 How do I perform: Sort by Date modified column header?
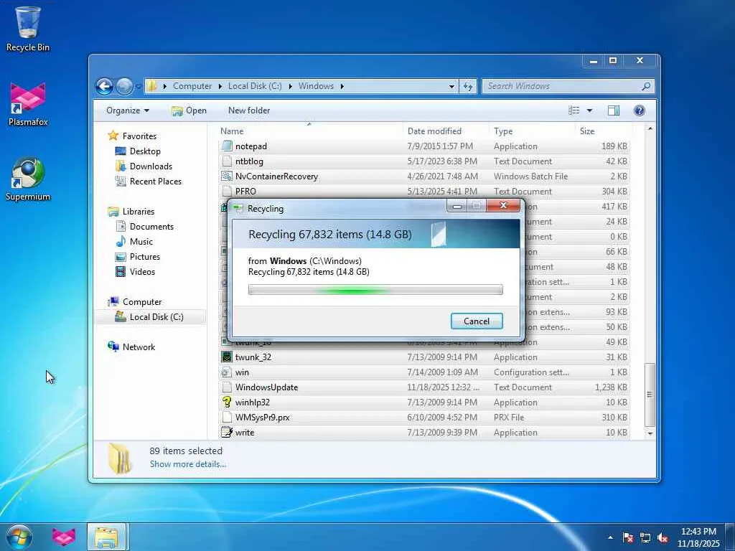[445, 131]
